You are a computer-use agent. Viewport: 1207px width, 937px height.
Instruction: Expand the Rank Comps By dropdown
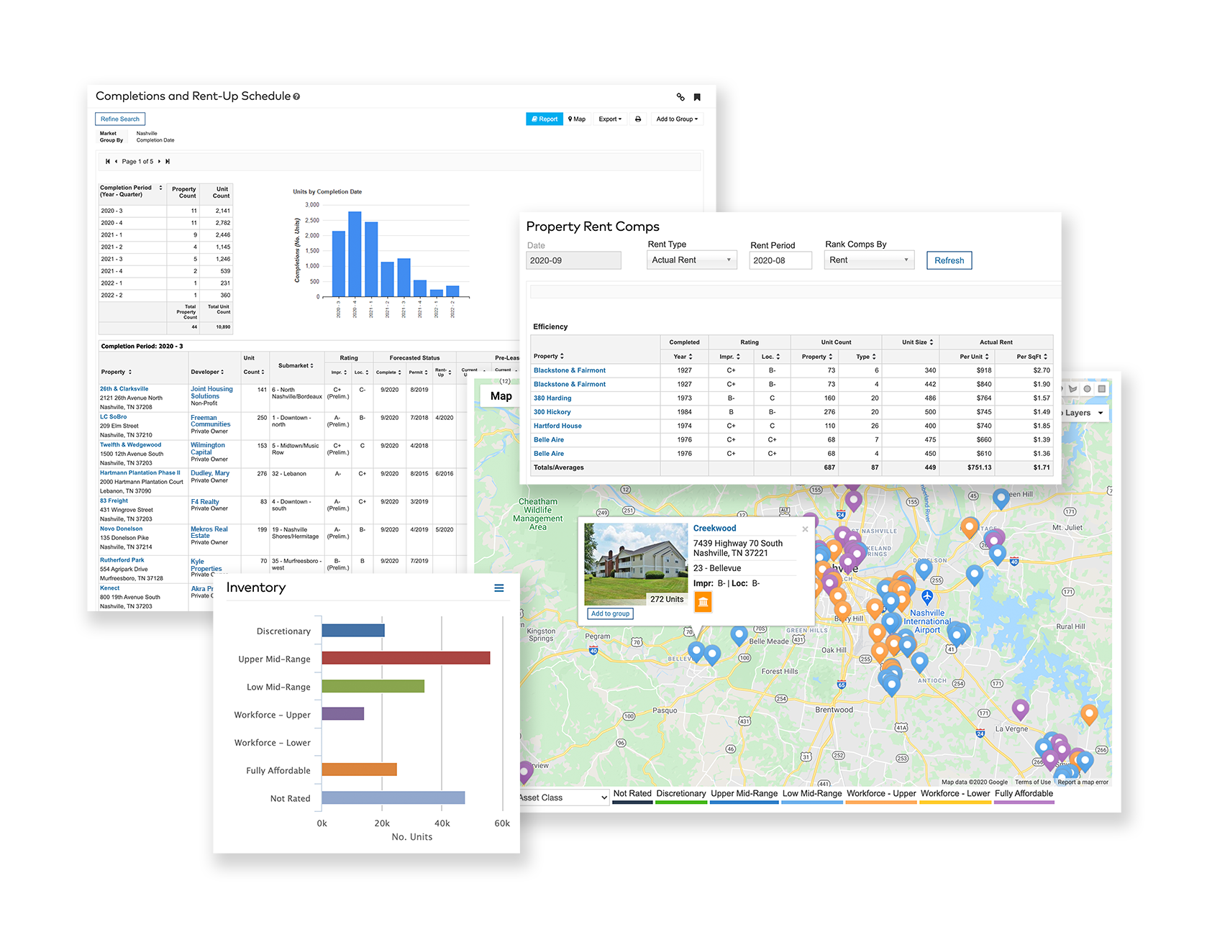pyautogui.click(x=868, y=260)
